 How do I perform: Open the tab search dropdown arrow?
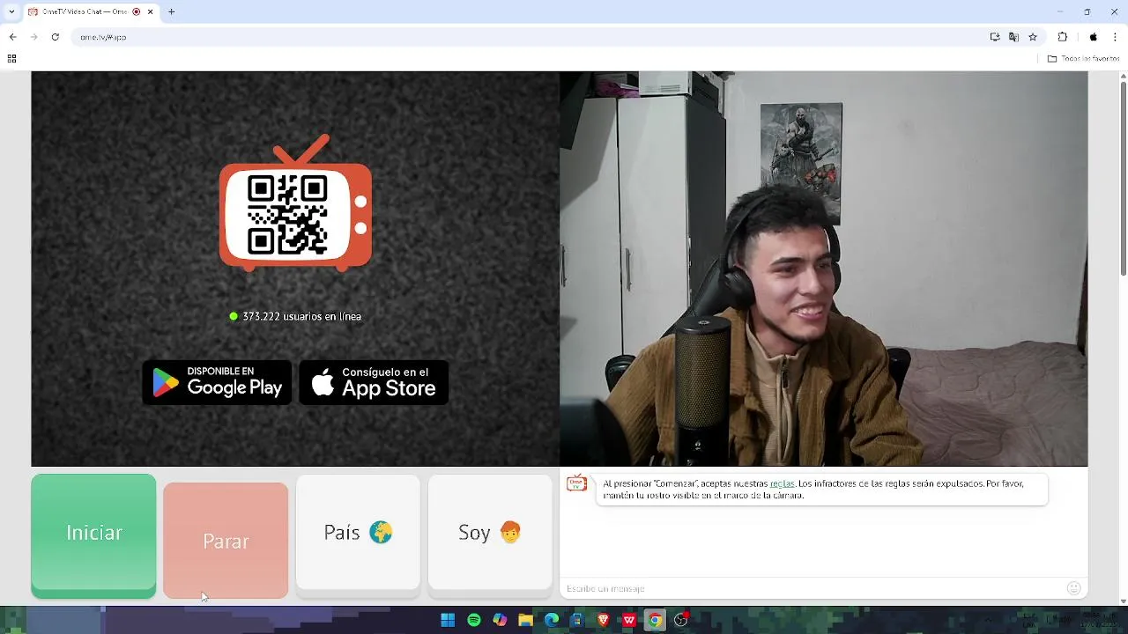pos(11,11)
